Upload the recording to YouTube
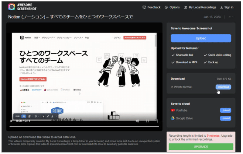The width and height of the screenshot is (243, 154). click(225, 110)
